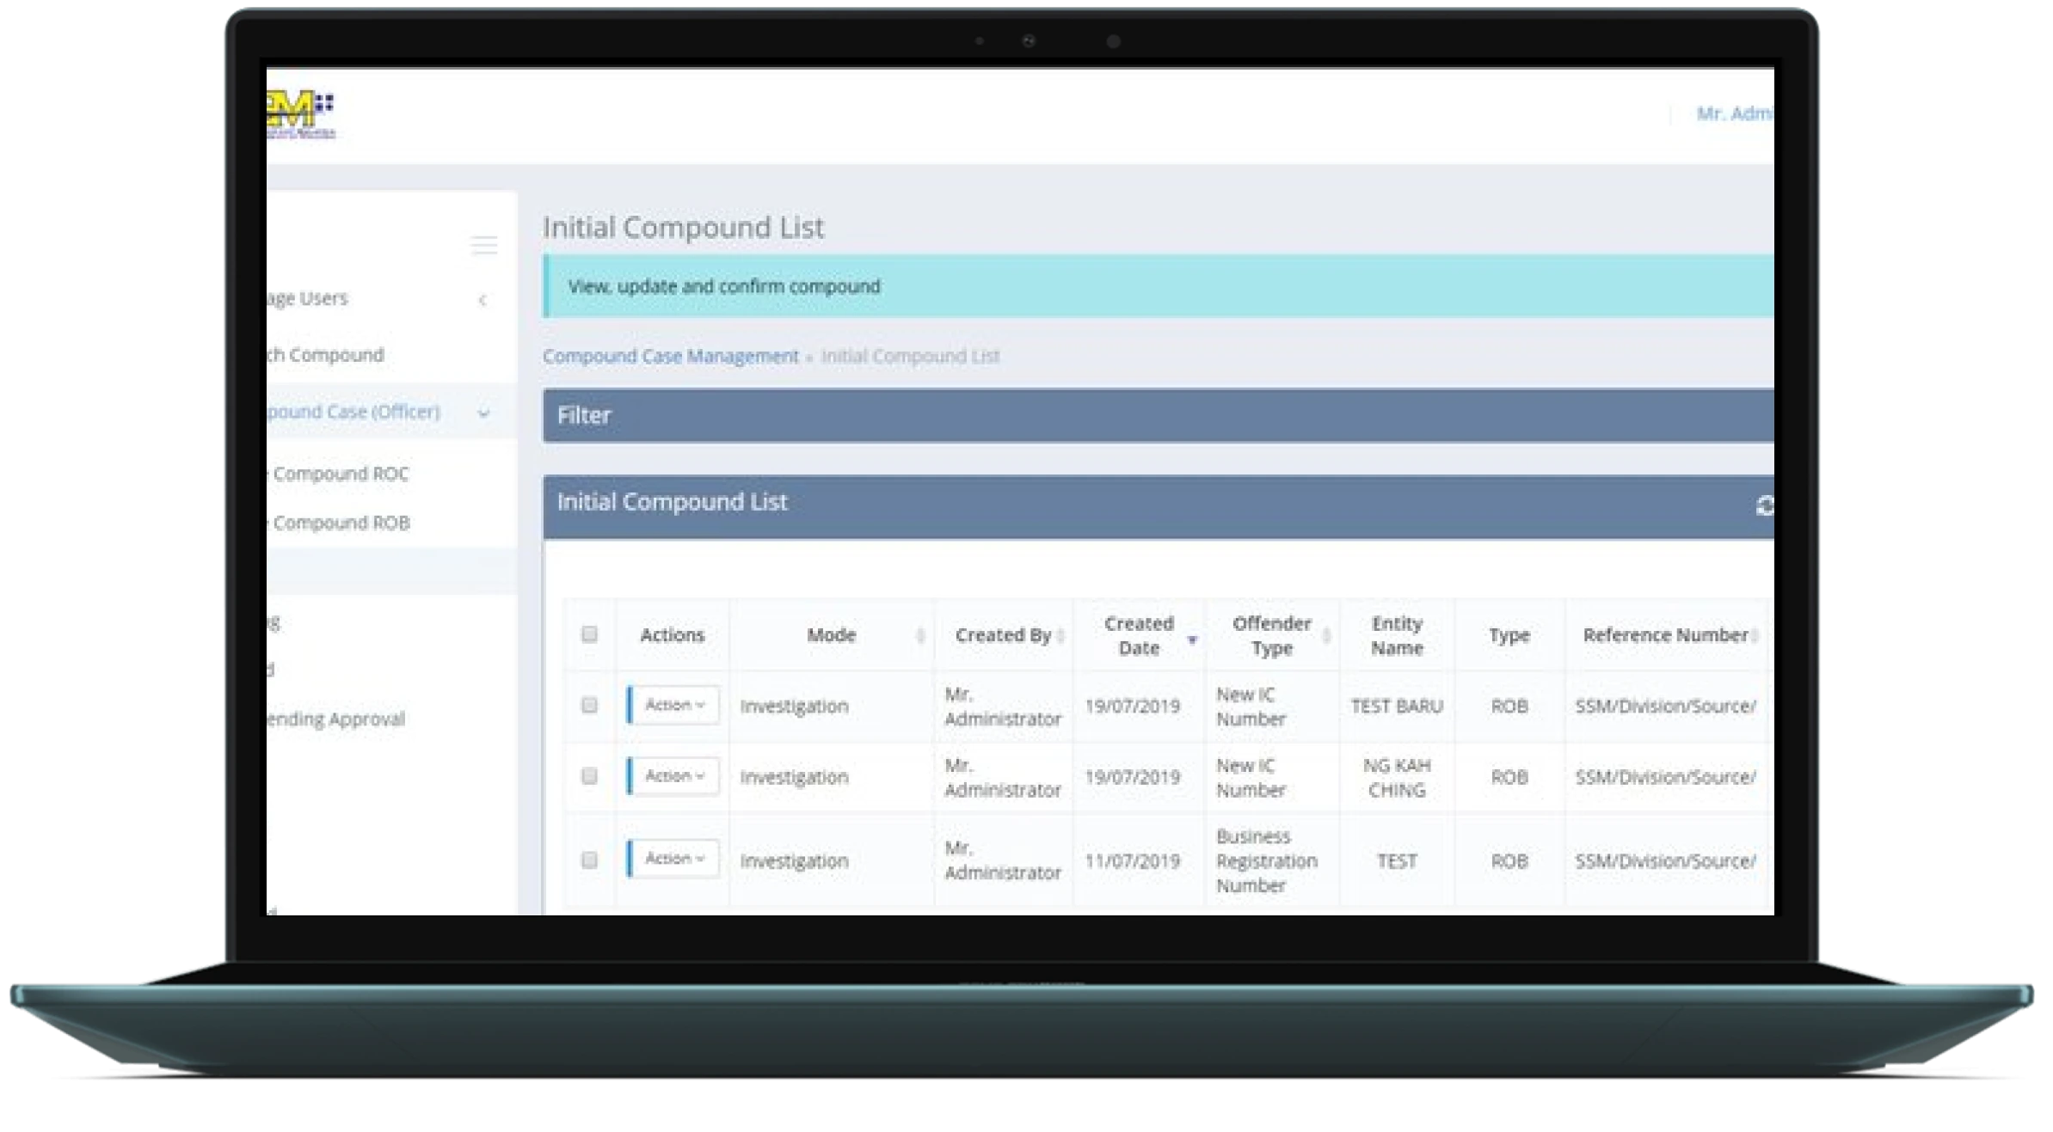Viewport: 2053px width, 1132px height.
Task: Open Pending Approval sidebar item
Action: coord(335,719)
